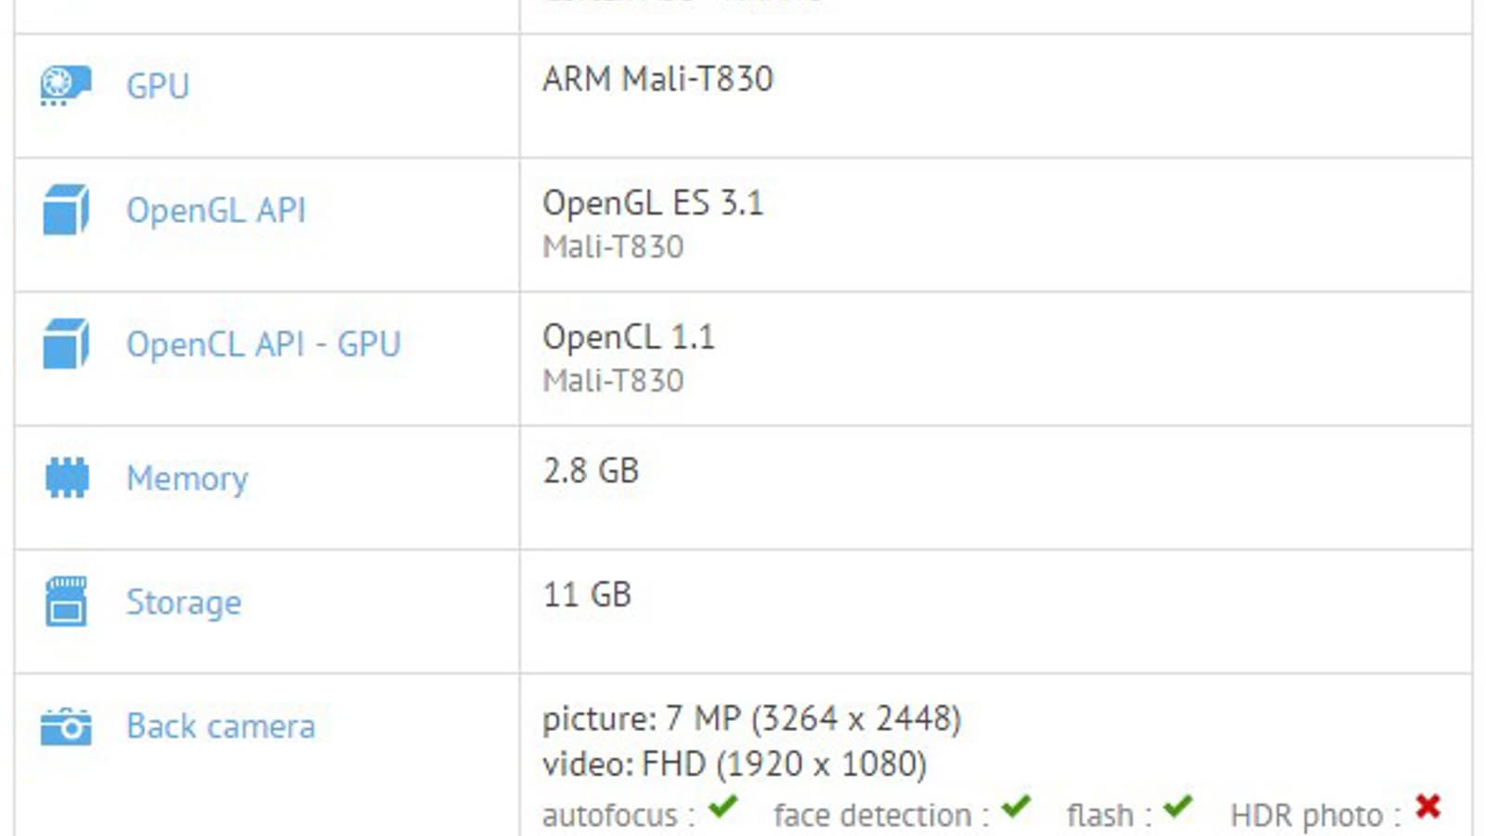Click the 2.8 GB memory value
Image resolution: width=1486 pixels, height=836 pixels.
click(591, 470)
